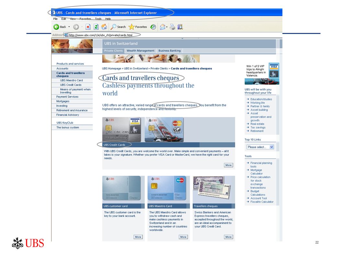Click the MasterCard sailing card image
The height and width of the screenshot is (256, 342).
(164, 130)
